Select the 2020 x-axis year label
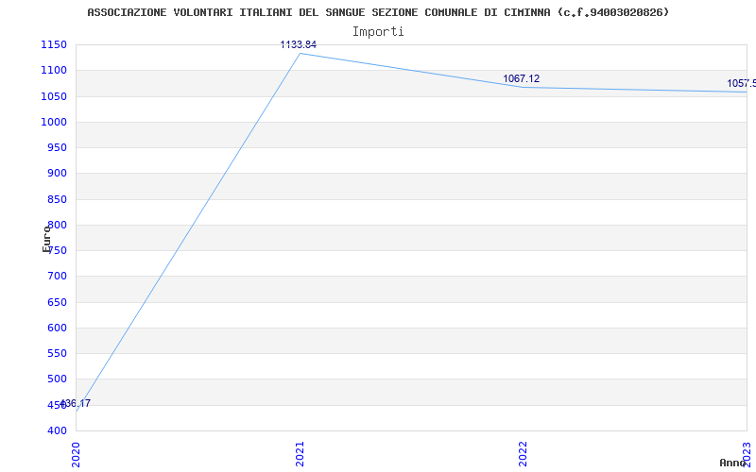This screenshot has width=756, height=472. point(77,454)
